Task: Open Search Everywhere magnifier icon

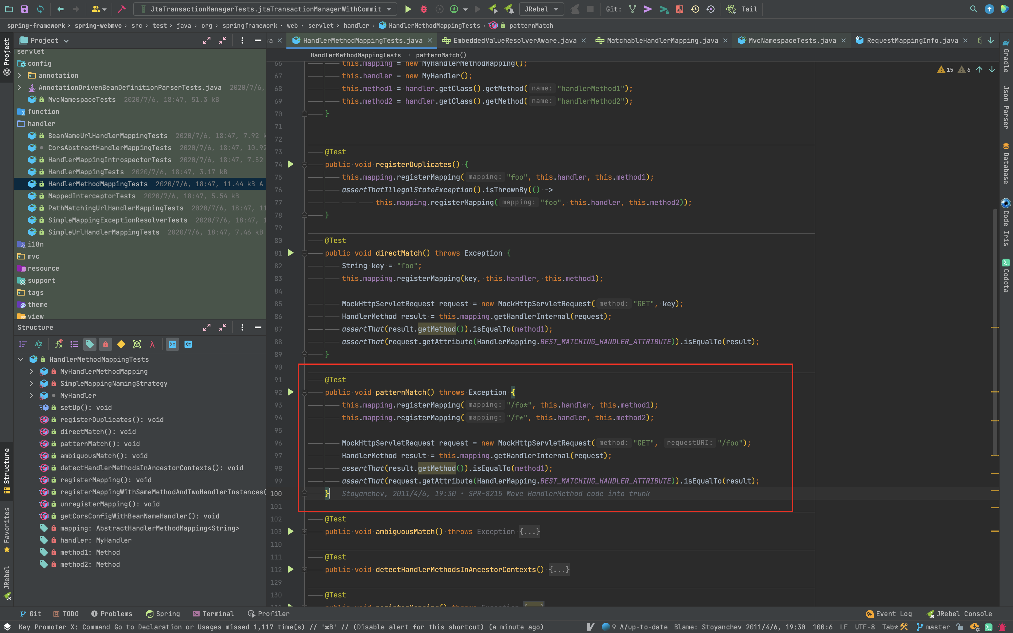Action: [x=973, y=9]
